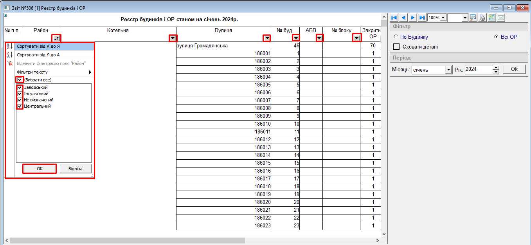531x245 pixels.
Task: Go to the next report page
Action: coord(413,18)
